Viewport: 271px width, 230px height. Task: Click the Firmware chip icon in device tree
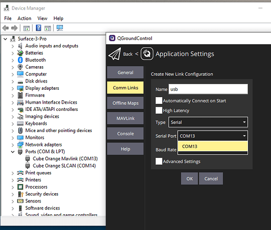20,95
